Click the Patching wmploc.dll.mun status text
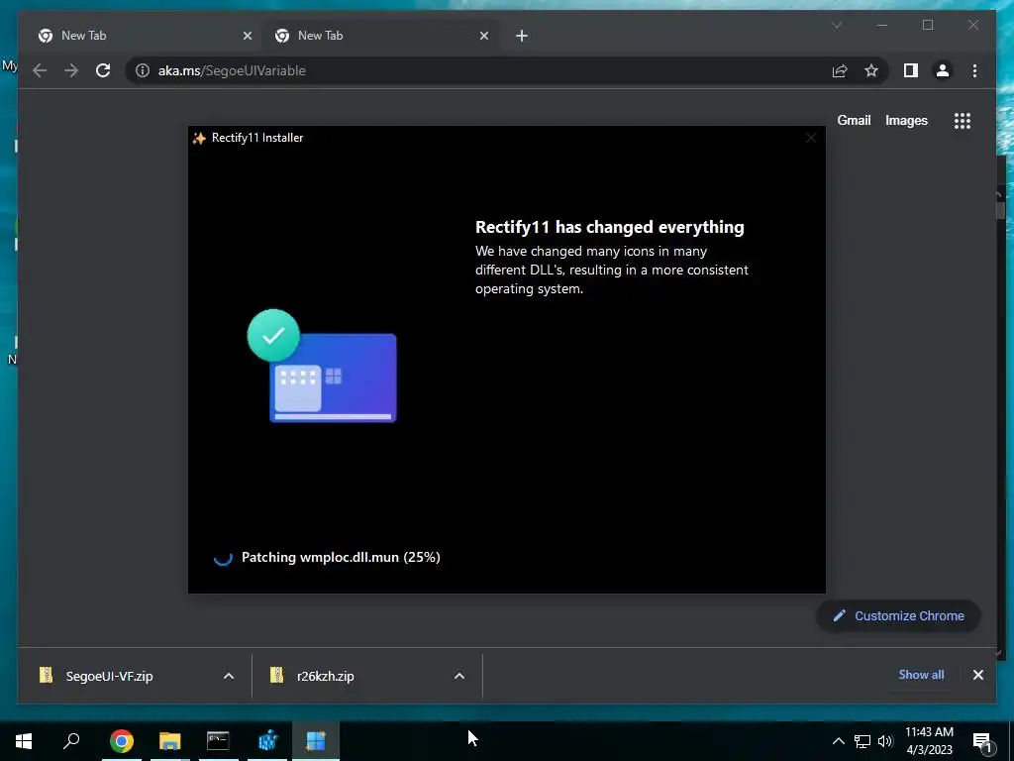 [341, 557]
